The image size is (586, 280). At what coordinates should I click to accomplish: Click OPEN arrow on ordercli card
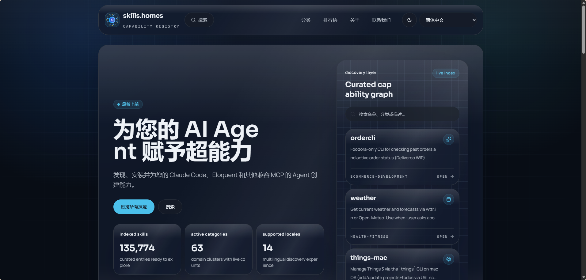[445, 176]
